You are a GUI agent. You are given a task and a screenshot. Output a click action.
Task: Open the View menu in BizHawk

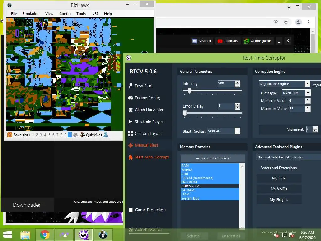[49, 14]
